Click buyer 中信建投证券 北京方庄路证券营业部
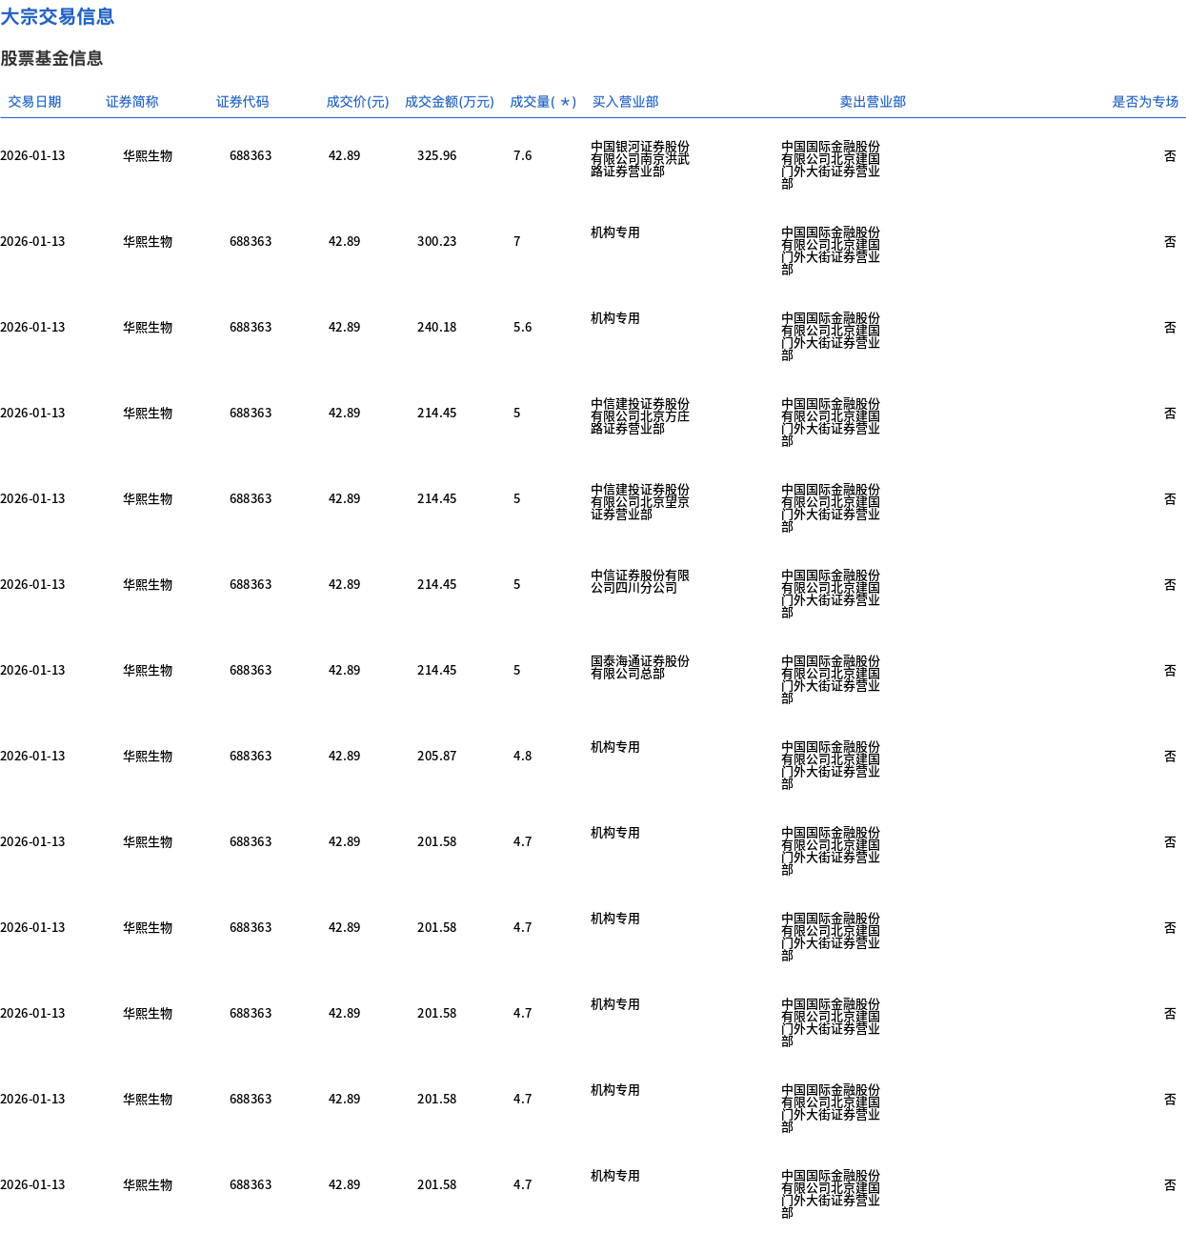 pyautogui.click(x=640, y=416)
